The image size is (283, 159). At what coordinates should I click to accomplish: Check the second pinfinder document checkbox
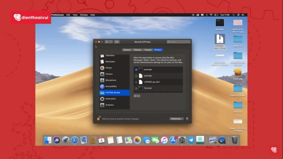click(136, 76)
